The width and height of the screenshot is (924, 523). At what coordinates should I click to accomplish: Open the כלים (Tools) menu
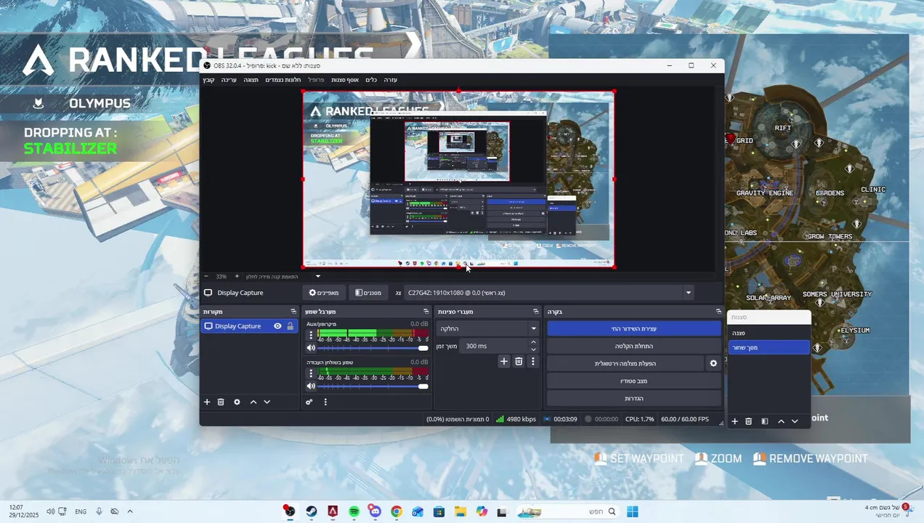(371, 80)
